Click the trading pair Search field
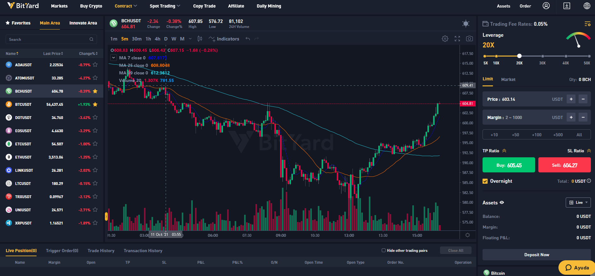The height and width of the screenshot is (276, 595). [x=51, y=39]
